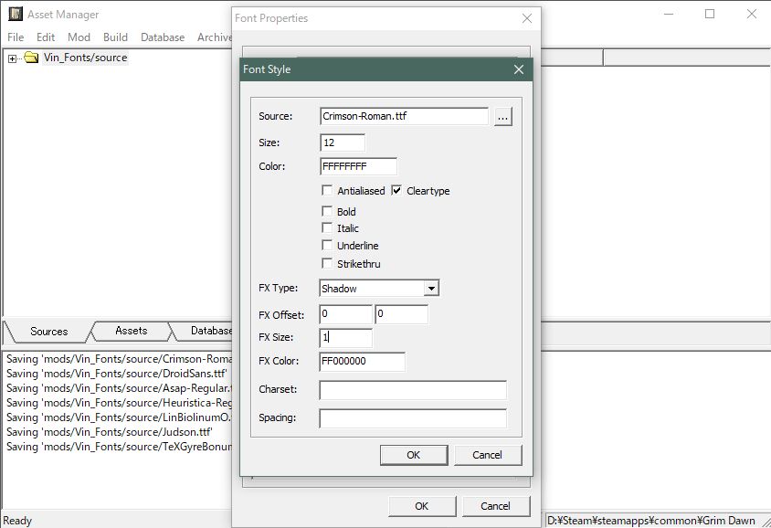Click OK in Font Style dialog
Image resolution: width=771 pixels, height=528 pixels.
pyautogui.click(x=413, y=455)
